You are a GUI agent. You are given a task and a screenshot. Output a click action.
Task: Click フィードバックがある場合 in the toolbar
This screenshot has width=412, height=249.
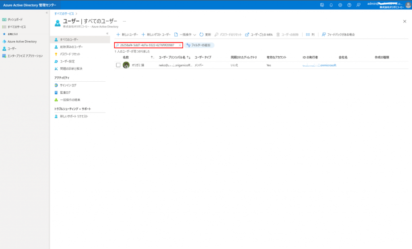(x=338, y=35)
